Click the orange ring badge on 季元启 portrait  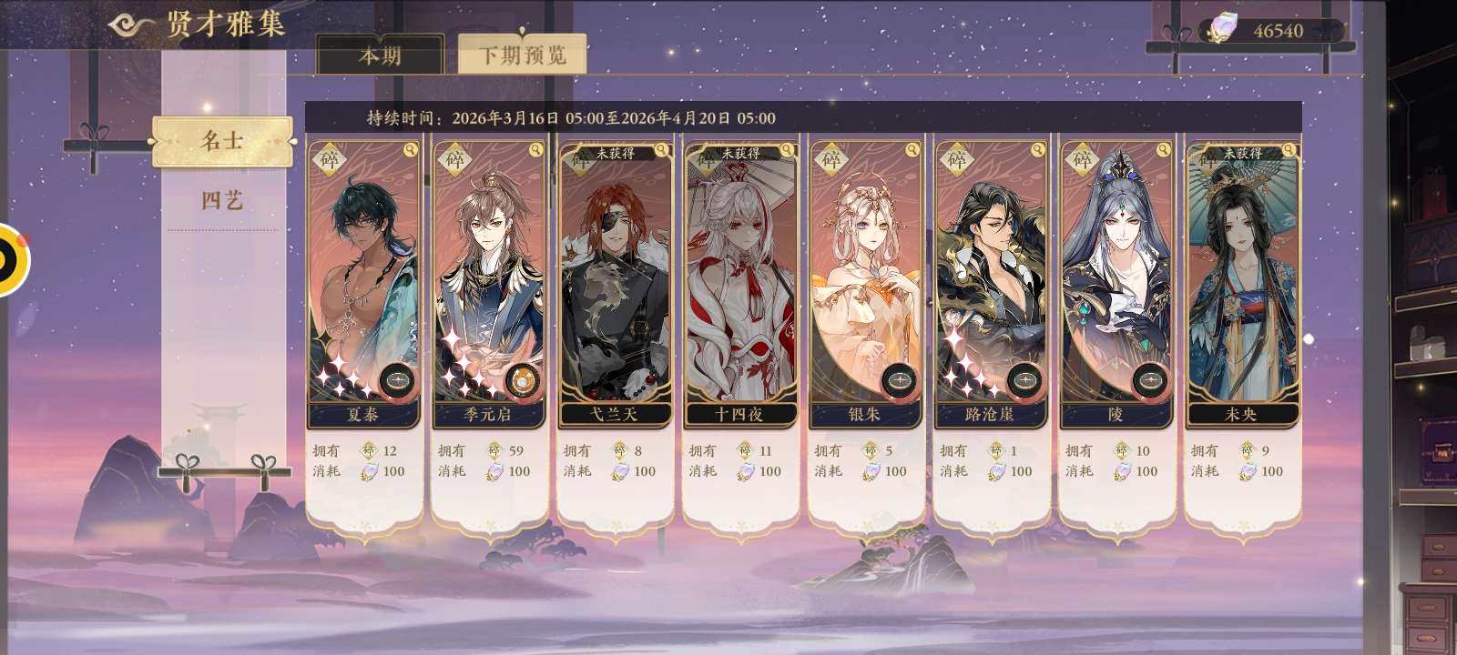tap(522, 380)
